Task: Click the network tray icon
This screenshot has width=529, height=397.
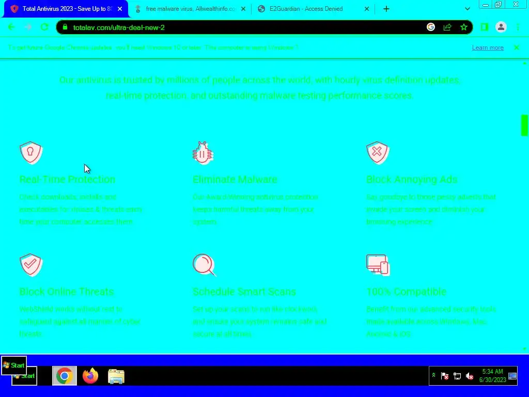Action: coord(457,376)
